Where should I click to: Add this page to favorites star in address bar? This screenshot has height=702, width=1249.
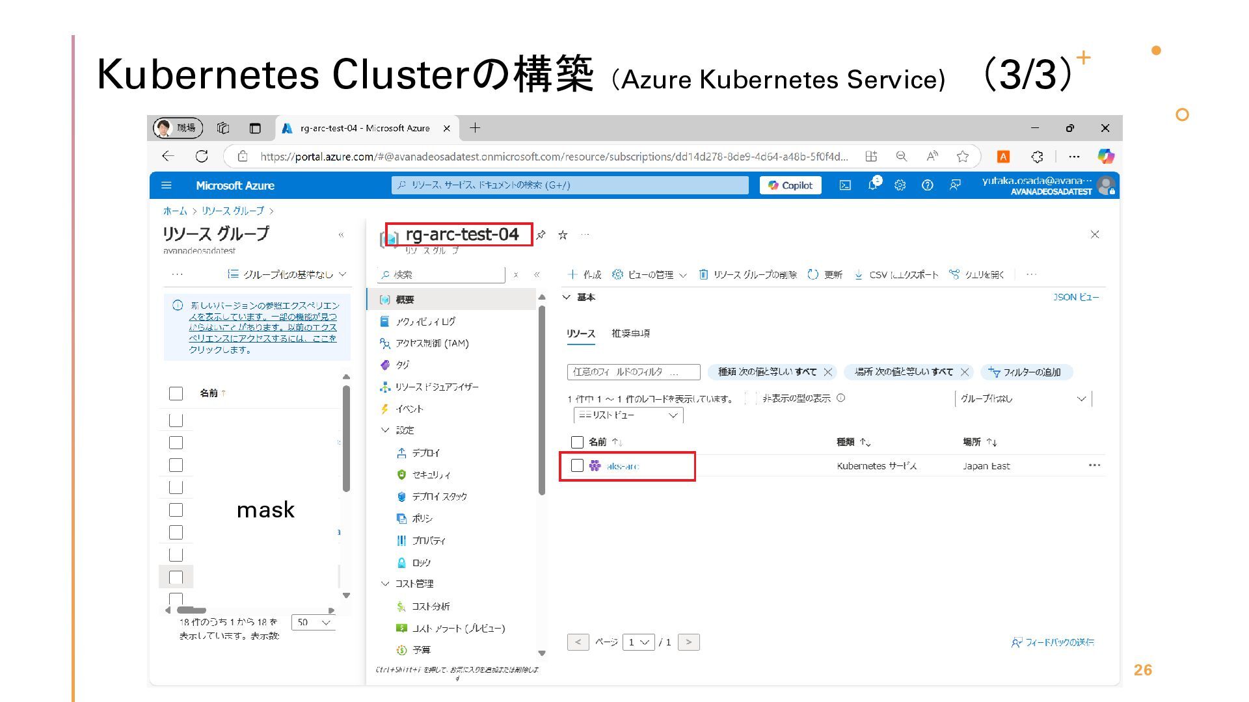click(x=963, y=156)
